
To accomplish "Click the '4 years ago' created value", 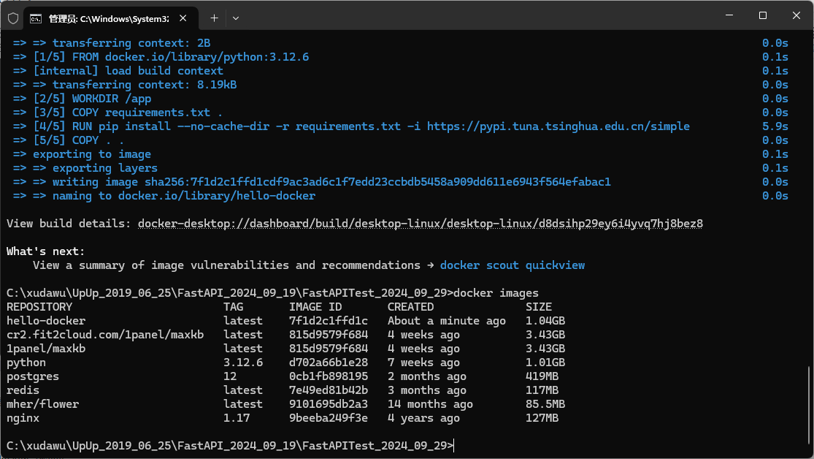I will point(423,418).
